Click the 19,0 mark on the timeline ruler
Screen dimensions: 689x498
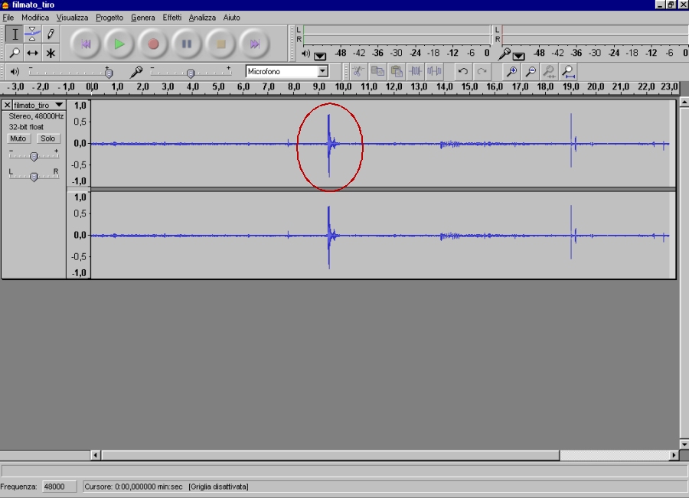(570, 86)
